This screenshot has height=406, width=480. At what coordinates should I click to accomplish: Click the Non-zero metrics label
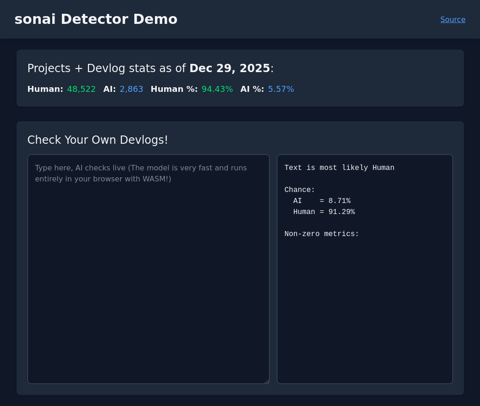(x=321, y=234)
